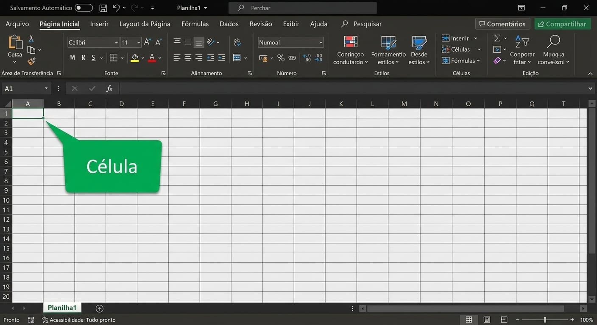The height and width of the screenshot is (325, 597).
Task: Click the Cut scissors icon
Action: [x=31, y=39]
